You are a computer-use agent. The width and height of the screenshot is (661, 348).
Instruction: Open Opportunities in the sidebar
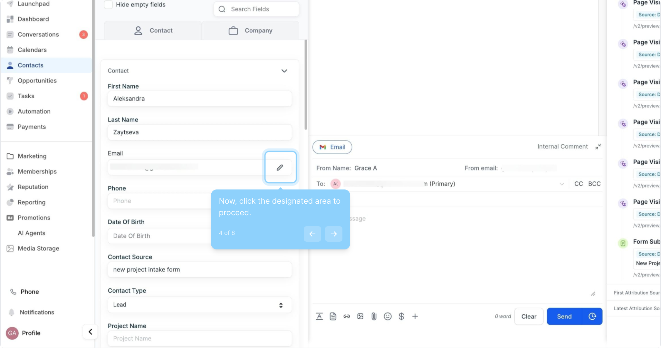(37, 81)
